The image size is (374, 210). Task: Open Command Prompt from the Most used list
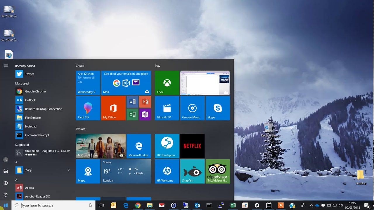[42, 135]
